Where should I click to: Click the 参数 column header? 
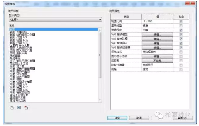(x=126, y=17)
